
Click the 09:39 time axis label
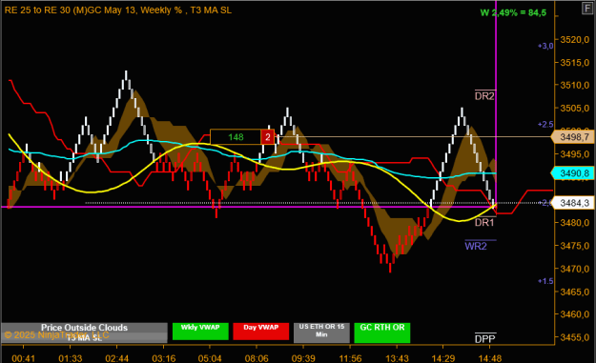coord(303,358)
